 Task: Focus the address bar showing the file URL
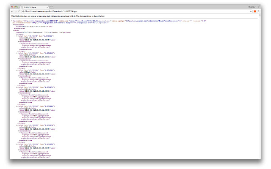[136, 11]
